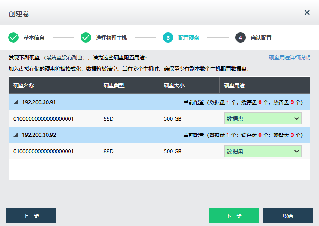The image size is (319, 226).
Task: Click the step 3 circle icon
Action: pyautogui.click(x=168, y=37)
